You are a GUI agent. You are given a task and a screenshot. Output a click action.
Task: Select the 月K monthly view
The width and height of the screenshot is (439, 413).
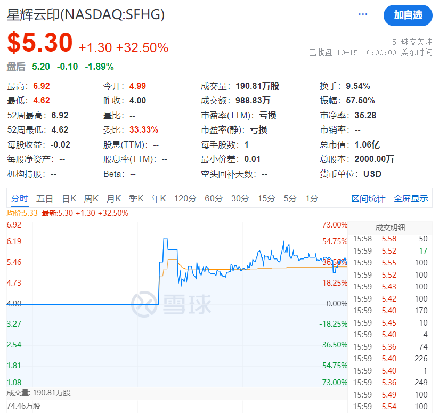pos(113,198)
